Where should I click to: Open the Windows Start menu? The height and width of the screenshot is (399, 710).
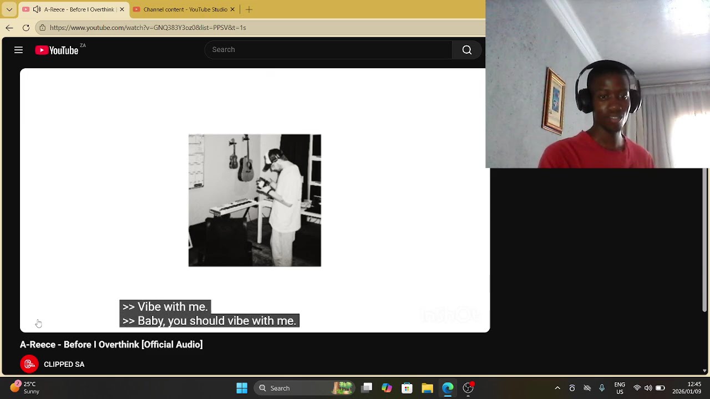(x=242, y=388)
